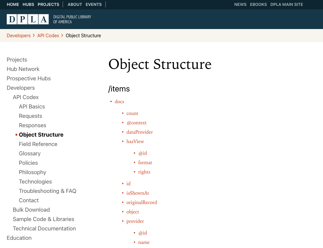The height and width of the screenshot is (248, 323).
Task: Open Contact in the sidebar
Action: (29, 201)
